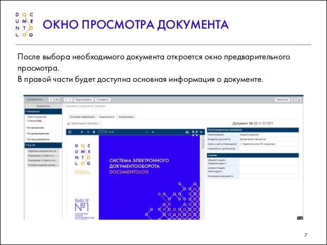Click the Департамент финансов owner value
The width and height of the screenshot is (327, 245).
[253, 139]
